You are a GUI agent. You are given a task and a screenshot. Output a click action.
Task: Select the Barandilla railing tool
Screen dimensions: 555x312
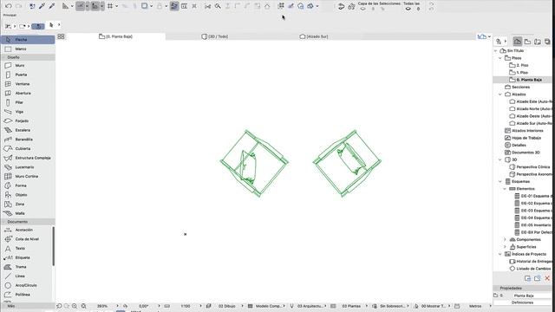click(28, 140)
